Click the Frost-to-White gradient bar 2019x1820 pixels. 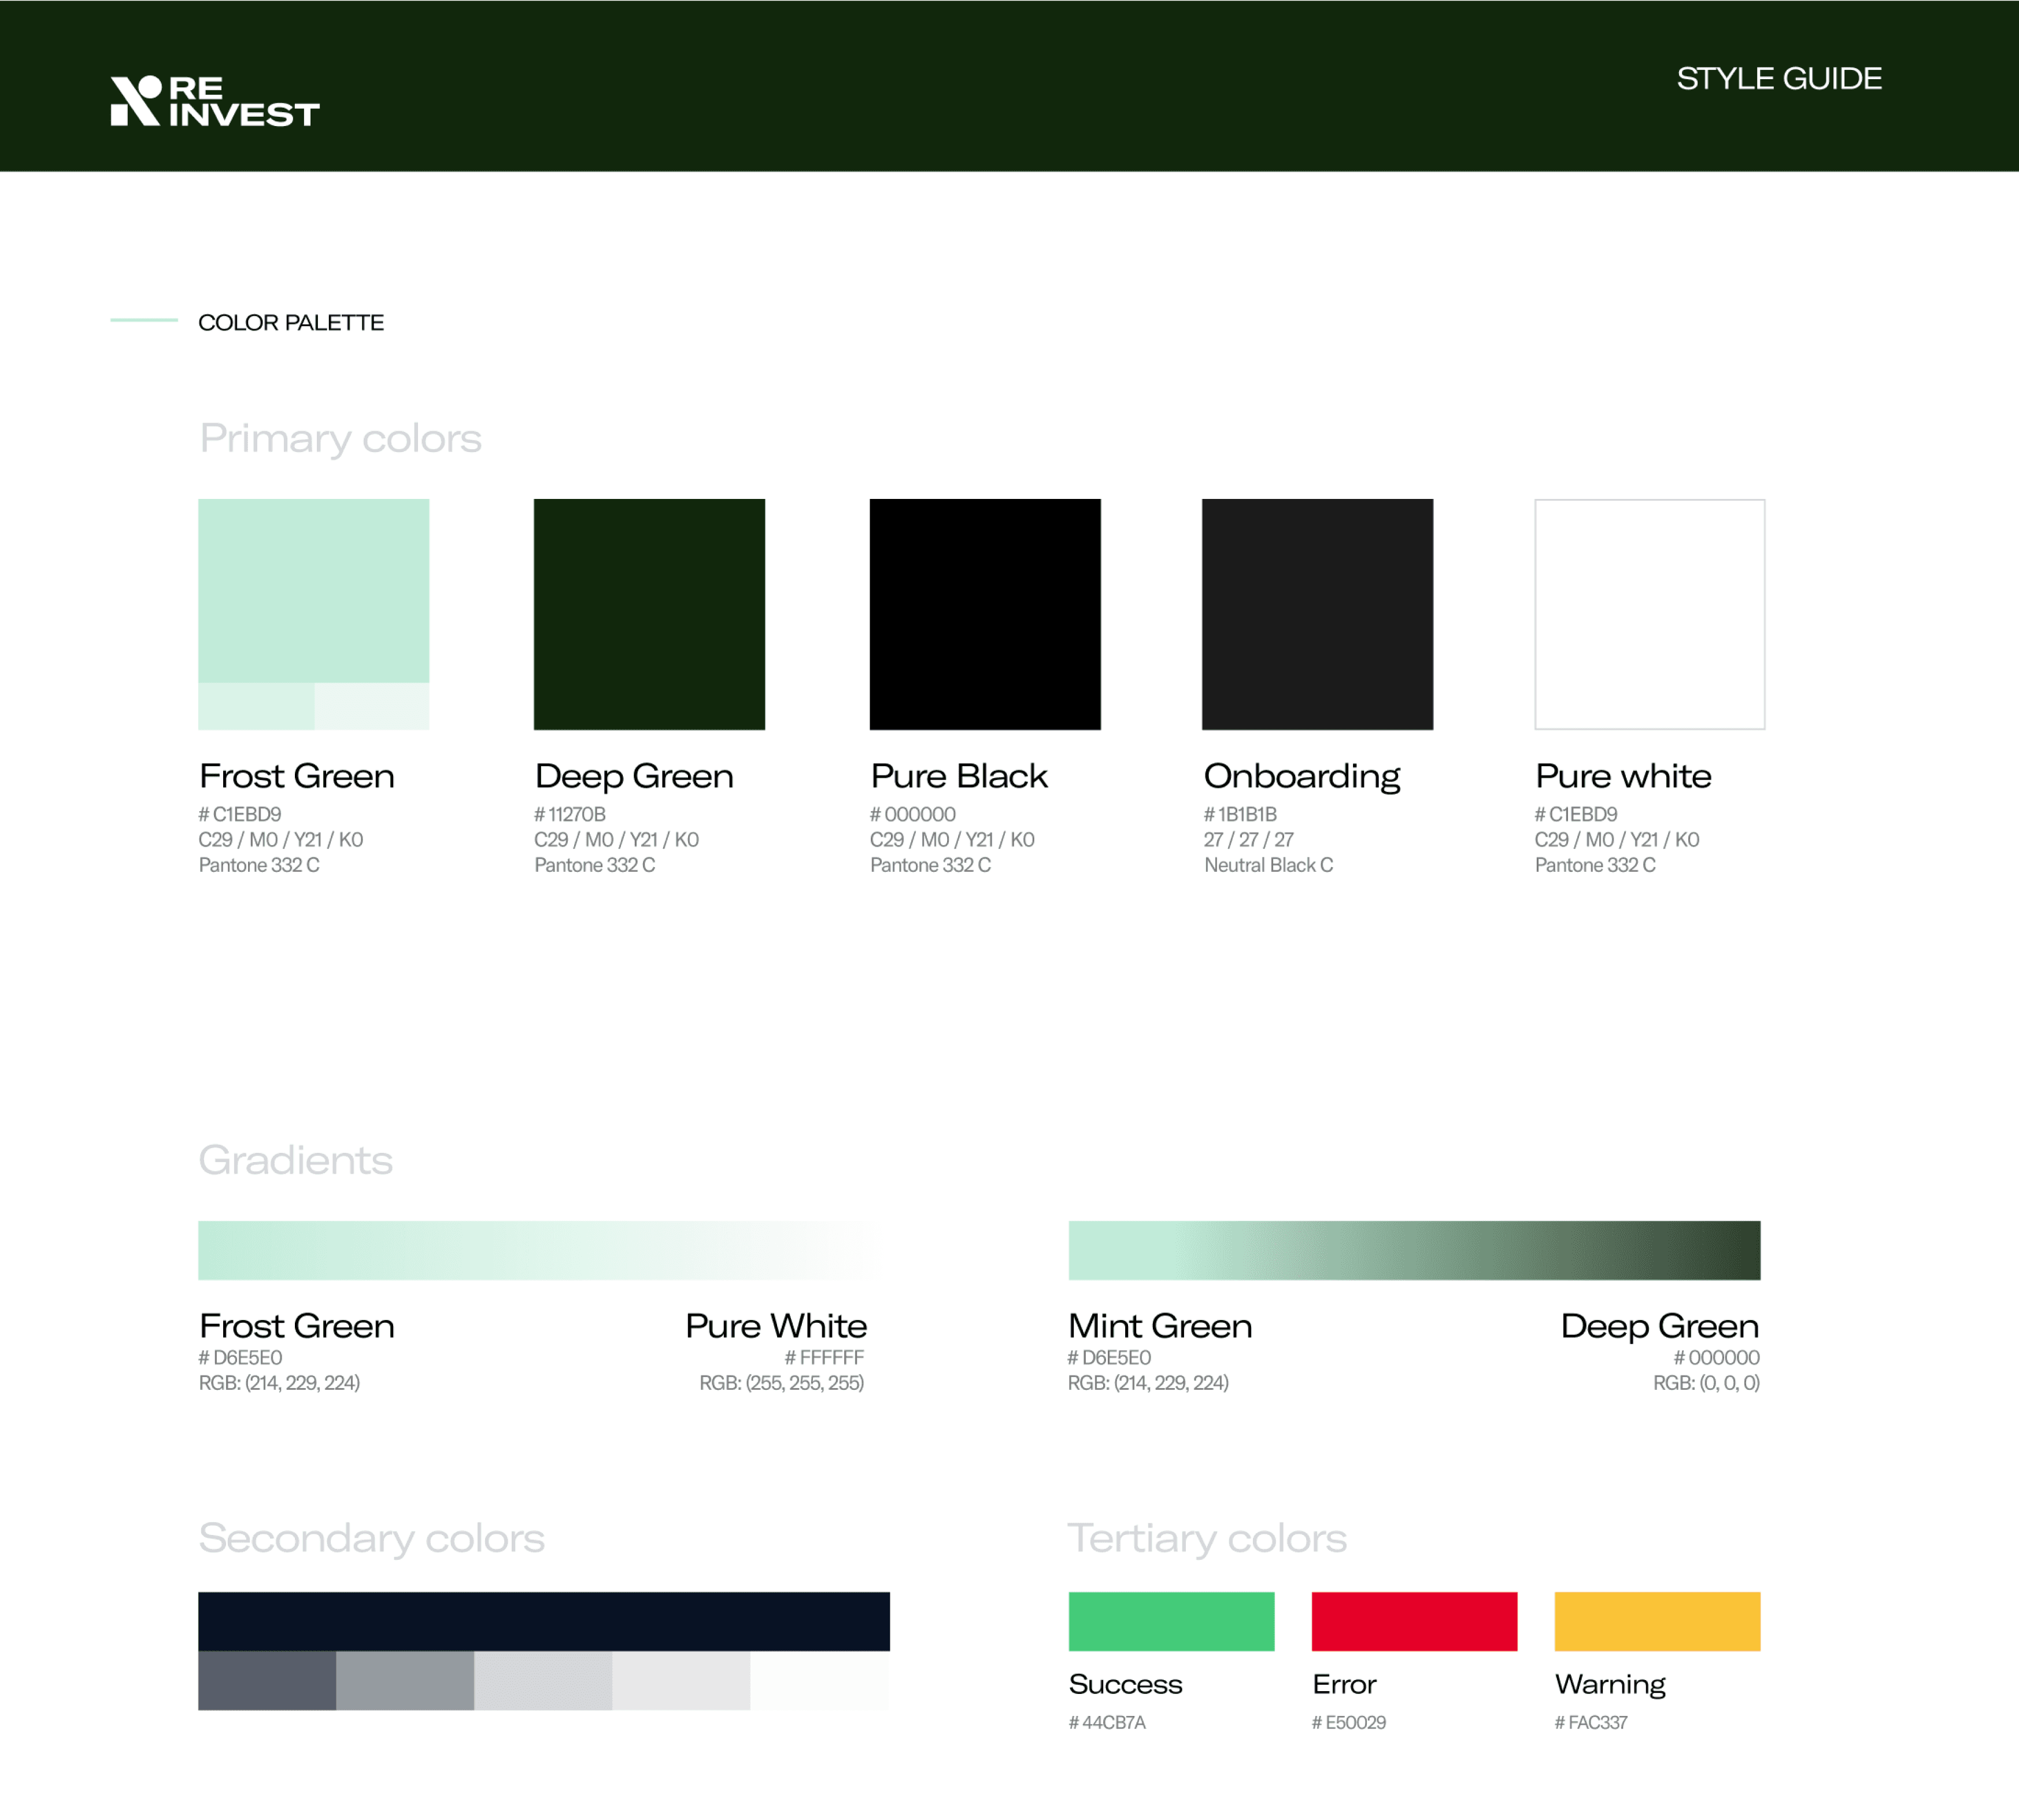pos(543,1250)
